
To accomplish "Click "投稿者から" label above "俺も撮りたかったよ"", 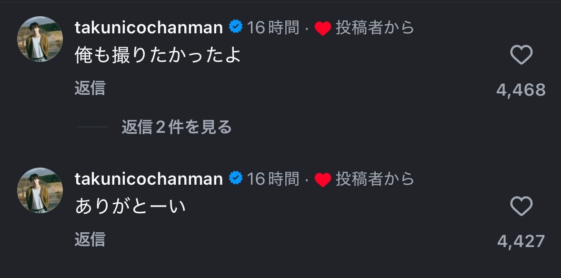I will pos(375,28).
